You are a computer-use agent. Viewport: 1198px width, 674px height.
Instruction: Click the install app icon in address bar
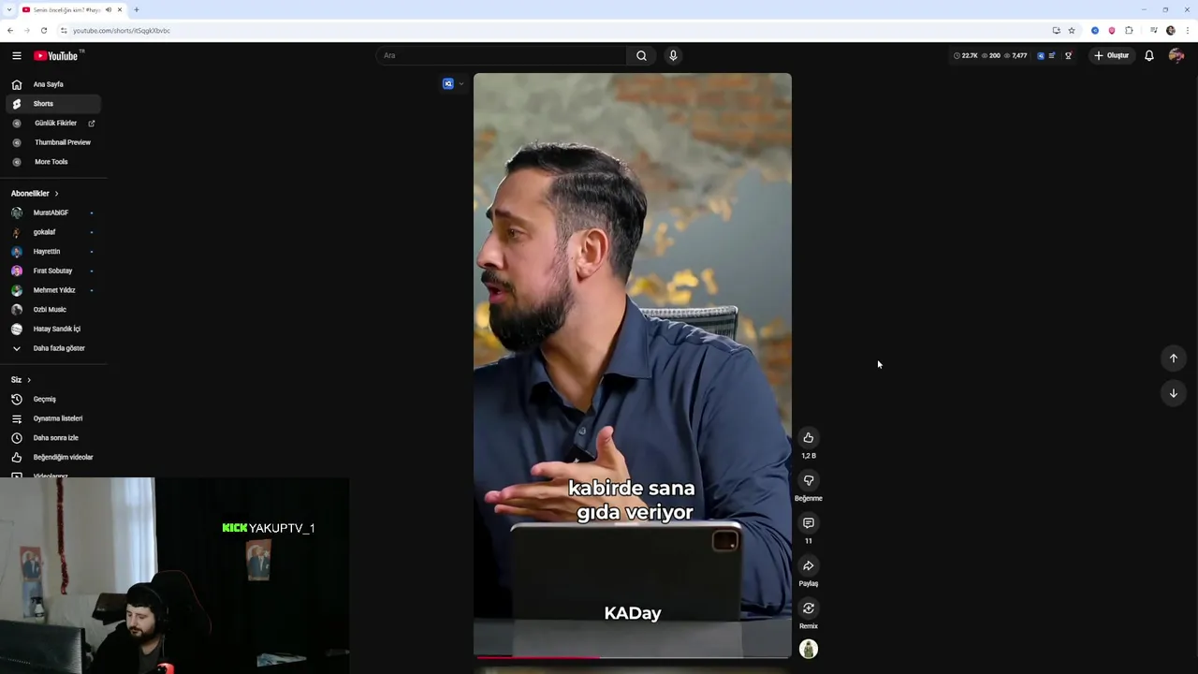pos(1057,30)
